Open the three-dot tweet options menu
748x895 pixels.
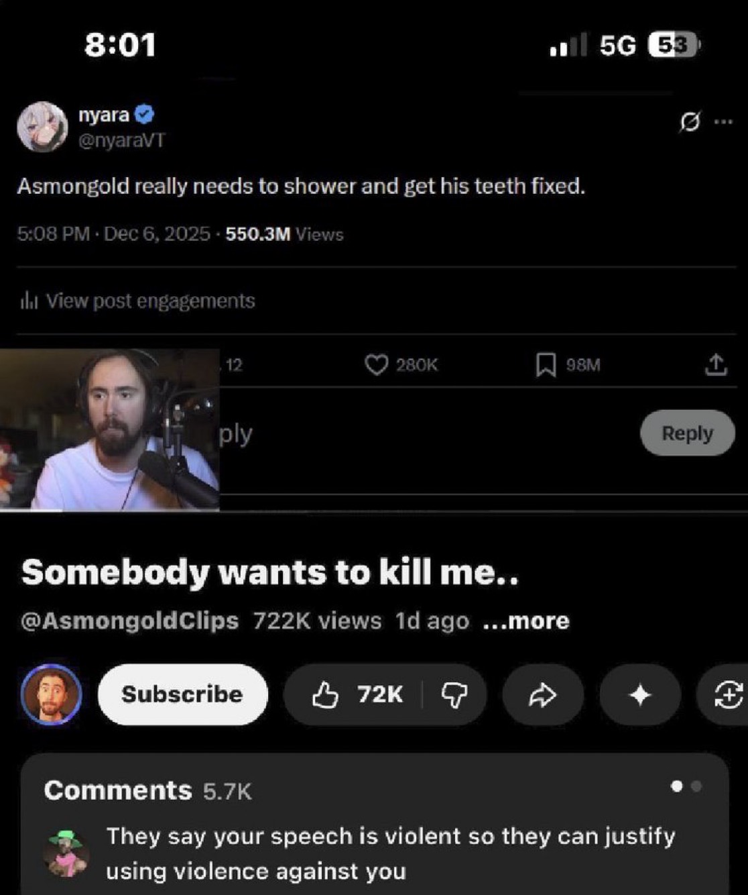(723, 122)
